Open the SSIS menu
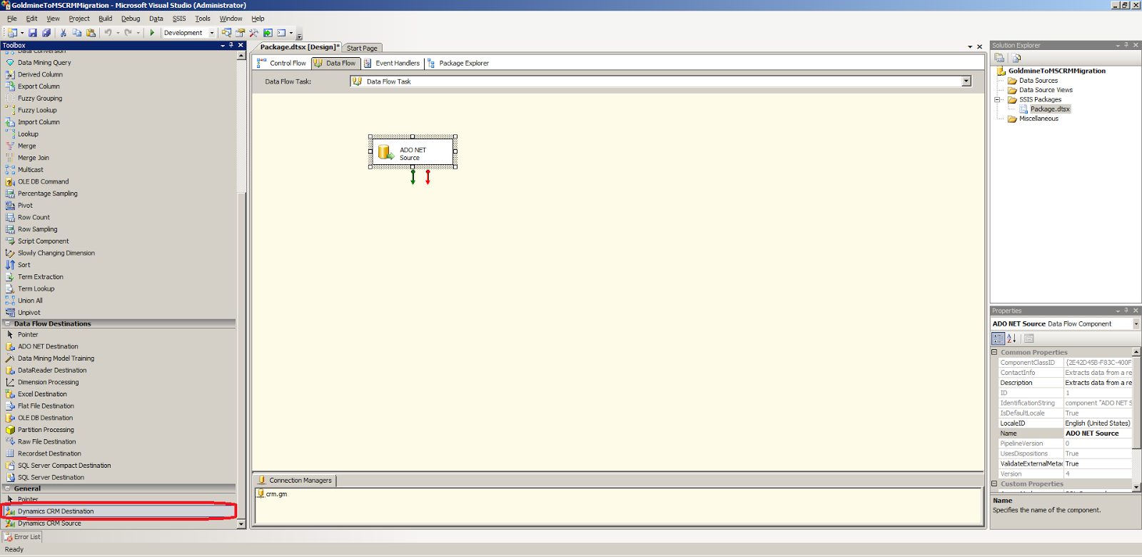 point(179,19)
